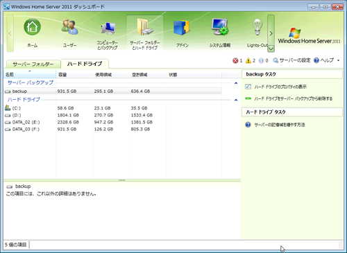Select the DATA_02 (E:) drive row
This screenshot has height=253, width=347.
(113, 122)
